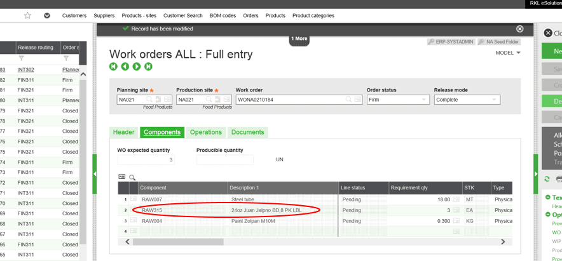Open line actions icon for RAW007 row
Screen dimensions: 562x261
[x=134, y=199]
